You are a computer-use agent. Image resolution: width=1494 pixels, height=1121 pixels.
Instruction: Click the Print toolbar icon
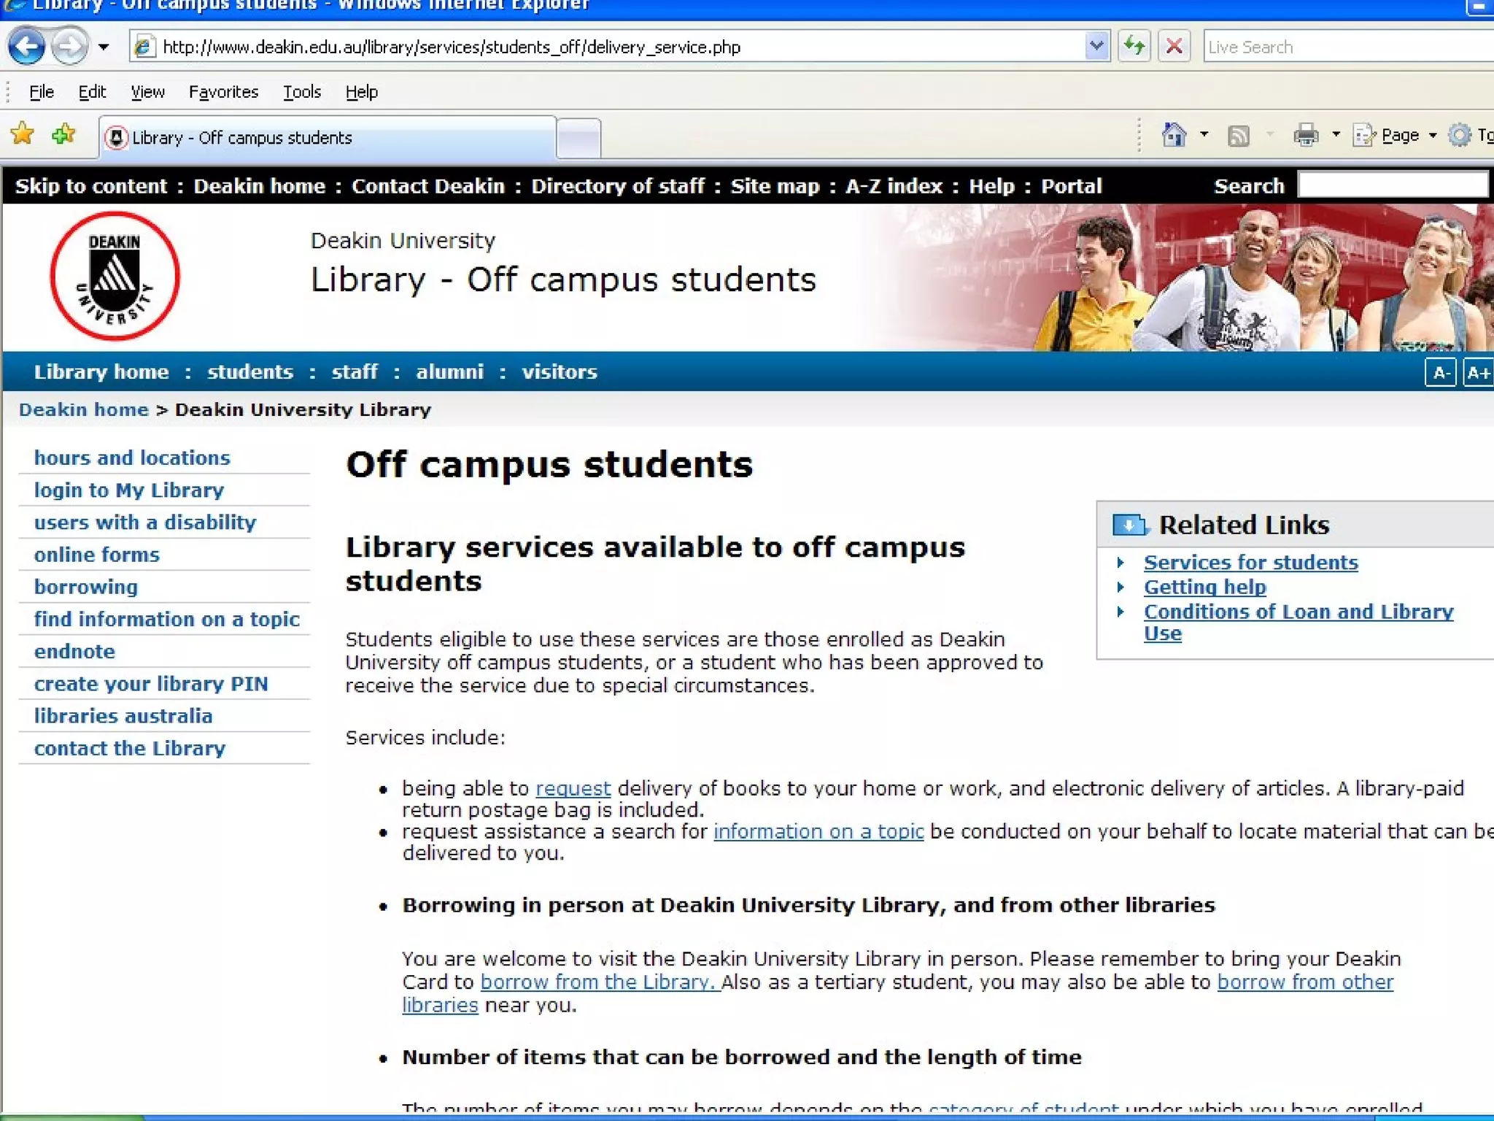coord(1306,136)
